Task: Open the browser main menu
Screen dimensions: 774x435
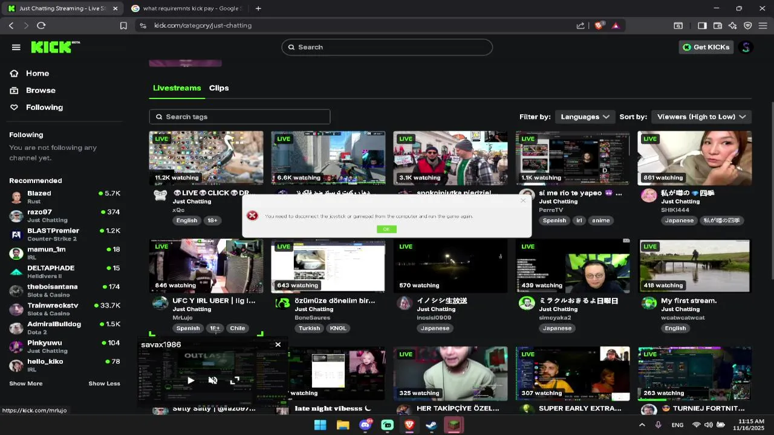Action: [x=763, y=25]
